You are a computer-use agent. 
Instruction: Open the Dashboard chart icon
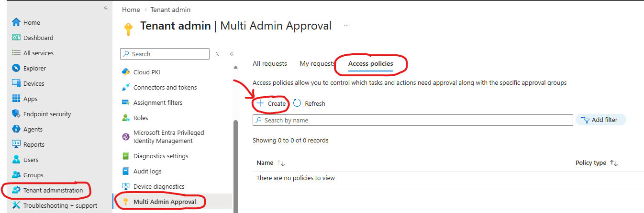pyautogui.click(x=16, y=38)
